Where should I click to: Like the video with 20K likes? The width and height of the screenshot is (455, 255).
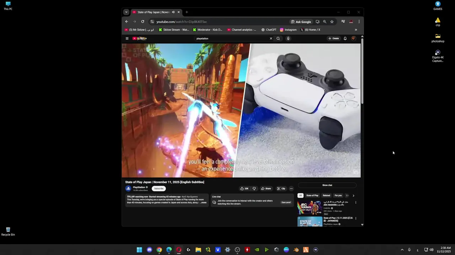(245, 188)
